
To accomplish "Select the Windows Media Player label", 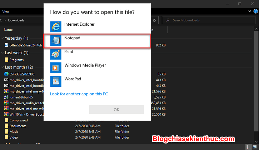I will [x=85, y=65].
